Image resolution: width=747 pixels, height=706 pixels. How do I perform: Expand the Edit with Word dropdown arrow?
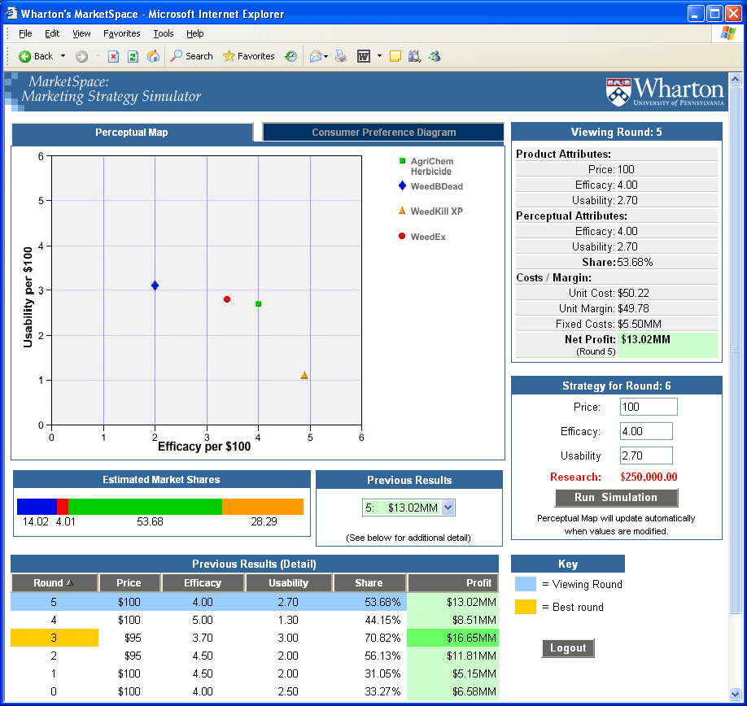pos(379,56)
